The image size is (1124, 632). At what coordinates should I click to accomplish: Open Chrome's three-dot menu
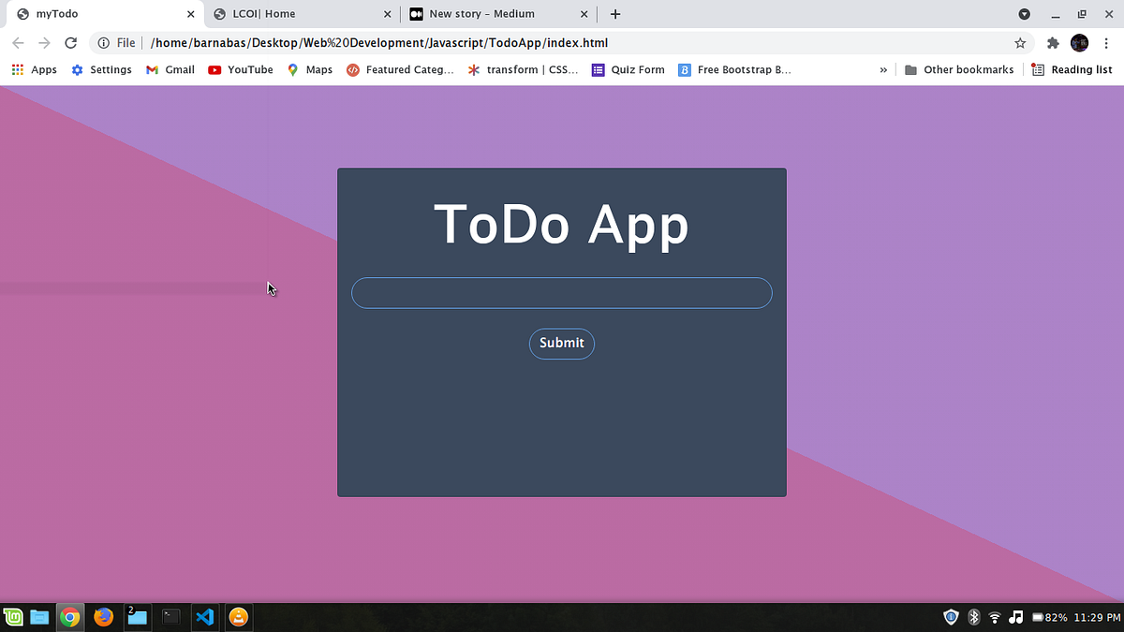[1106, 42]
